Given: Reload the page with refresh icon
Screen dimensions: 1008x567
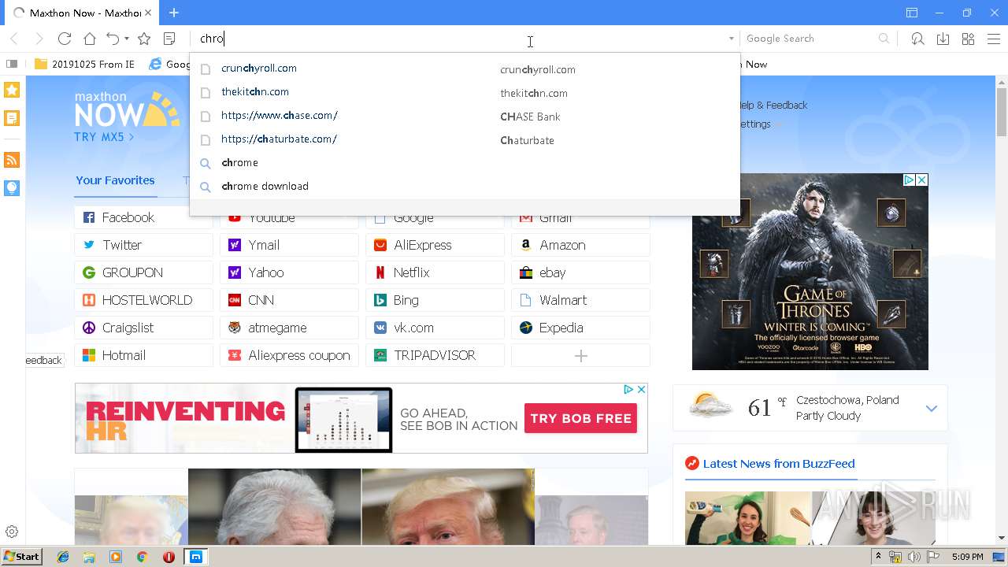Looking at the screenshot, I should 65,39.
